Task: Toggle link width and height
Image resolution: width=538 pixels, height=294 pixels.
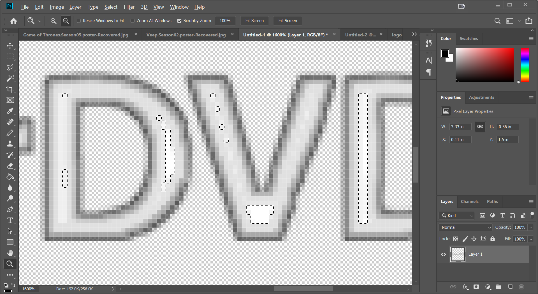Action: click(480, 127)
